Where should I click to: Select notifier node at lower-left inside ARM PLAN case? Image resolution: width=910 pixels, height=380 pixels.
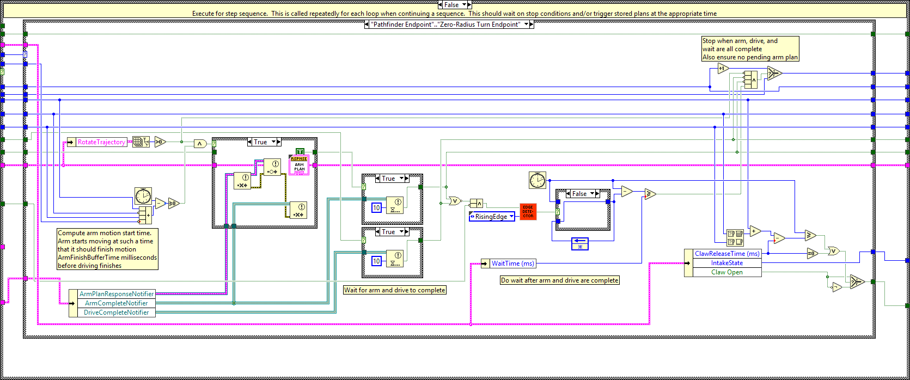242,181
